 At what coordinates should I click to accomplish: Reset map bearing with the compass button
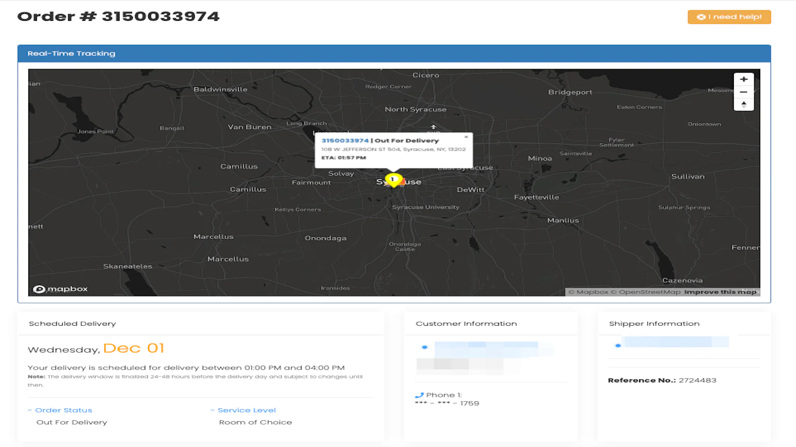(x=744, y=104)
